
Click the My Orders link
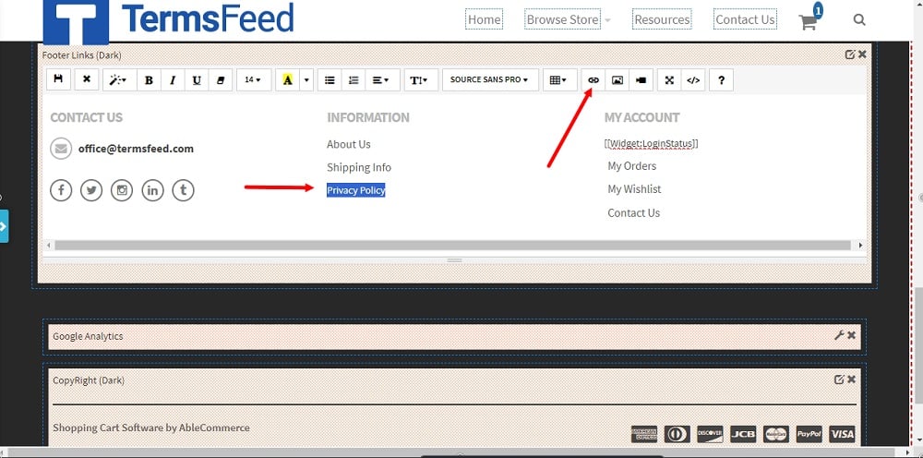click(631, 166)
